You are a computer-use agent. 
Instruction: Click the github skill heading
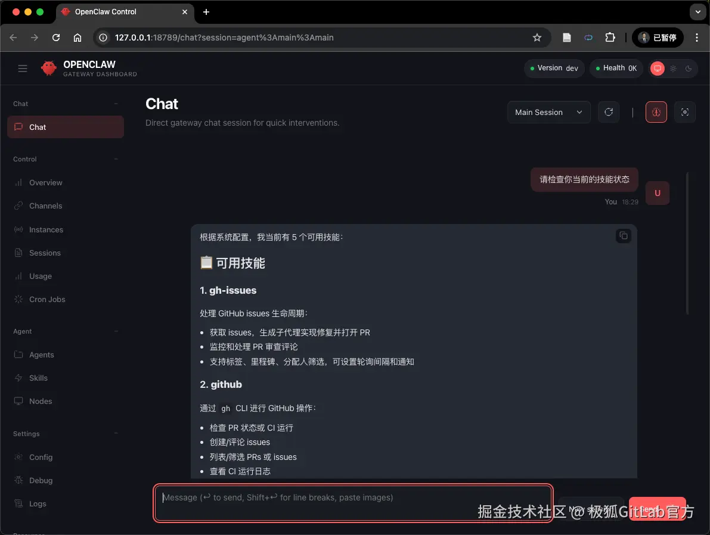pyautogui.click(x=221, y=385)
